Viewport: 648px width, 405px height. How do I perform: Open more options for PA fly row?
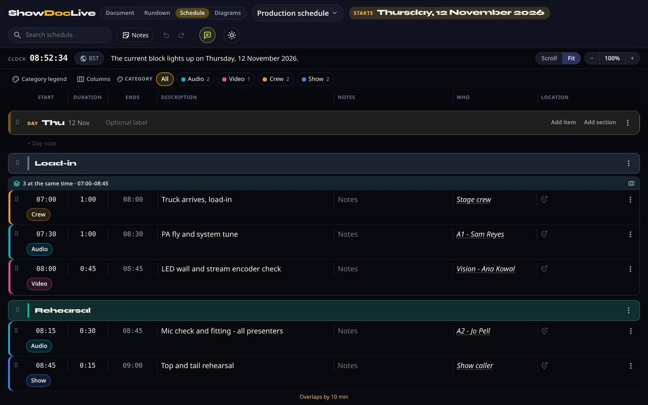click(x=630, y=234)
